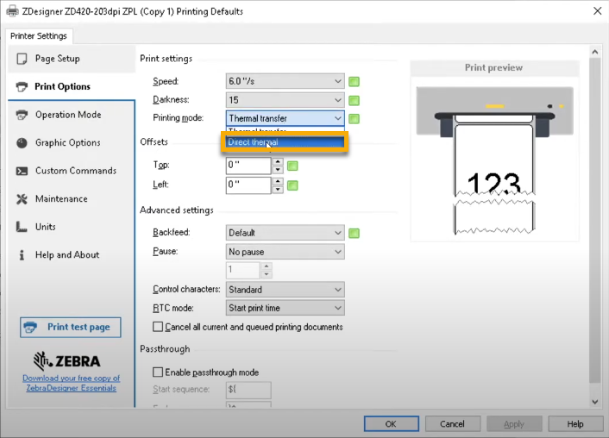609x438 pixels.
Task: Click the green indicator beside Darkness
Action: pos(354,100)
